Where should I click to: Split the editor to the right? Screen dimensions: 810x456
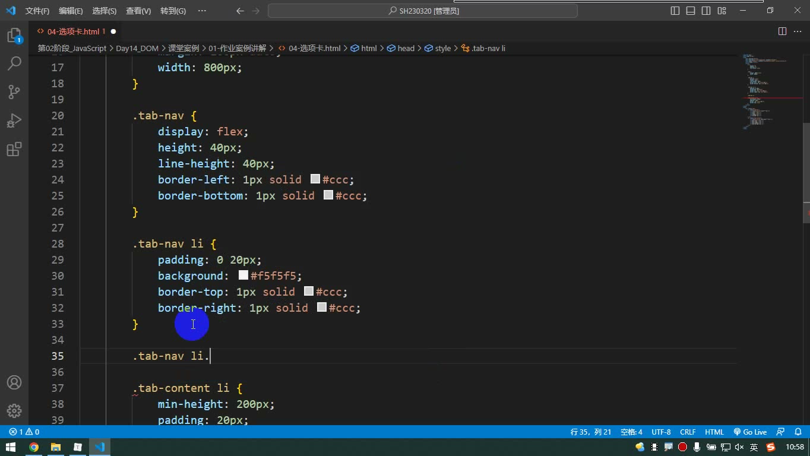[782, 31]
